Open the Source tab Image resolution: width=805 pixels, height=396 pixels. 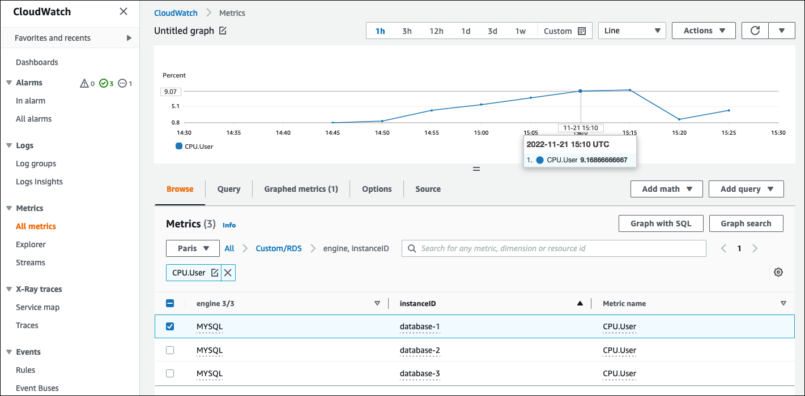pyautogui.click(x=428, y=189)
